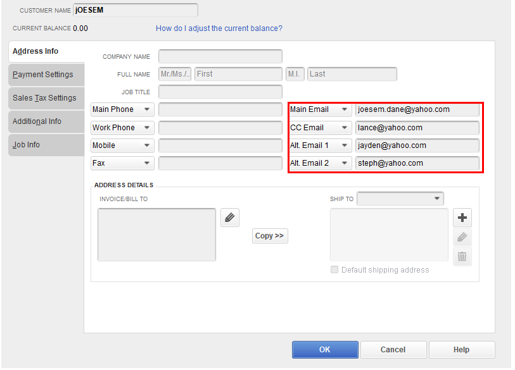The height and width of the screenshot is (370, 515).
Task: Click the trash icon to delete shipping address
Action: tap(462, 256)
